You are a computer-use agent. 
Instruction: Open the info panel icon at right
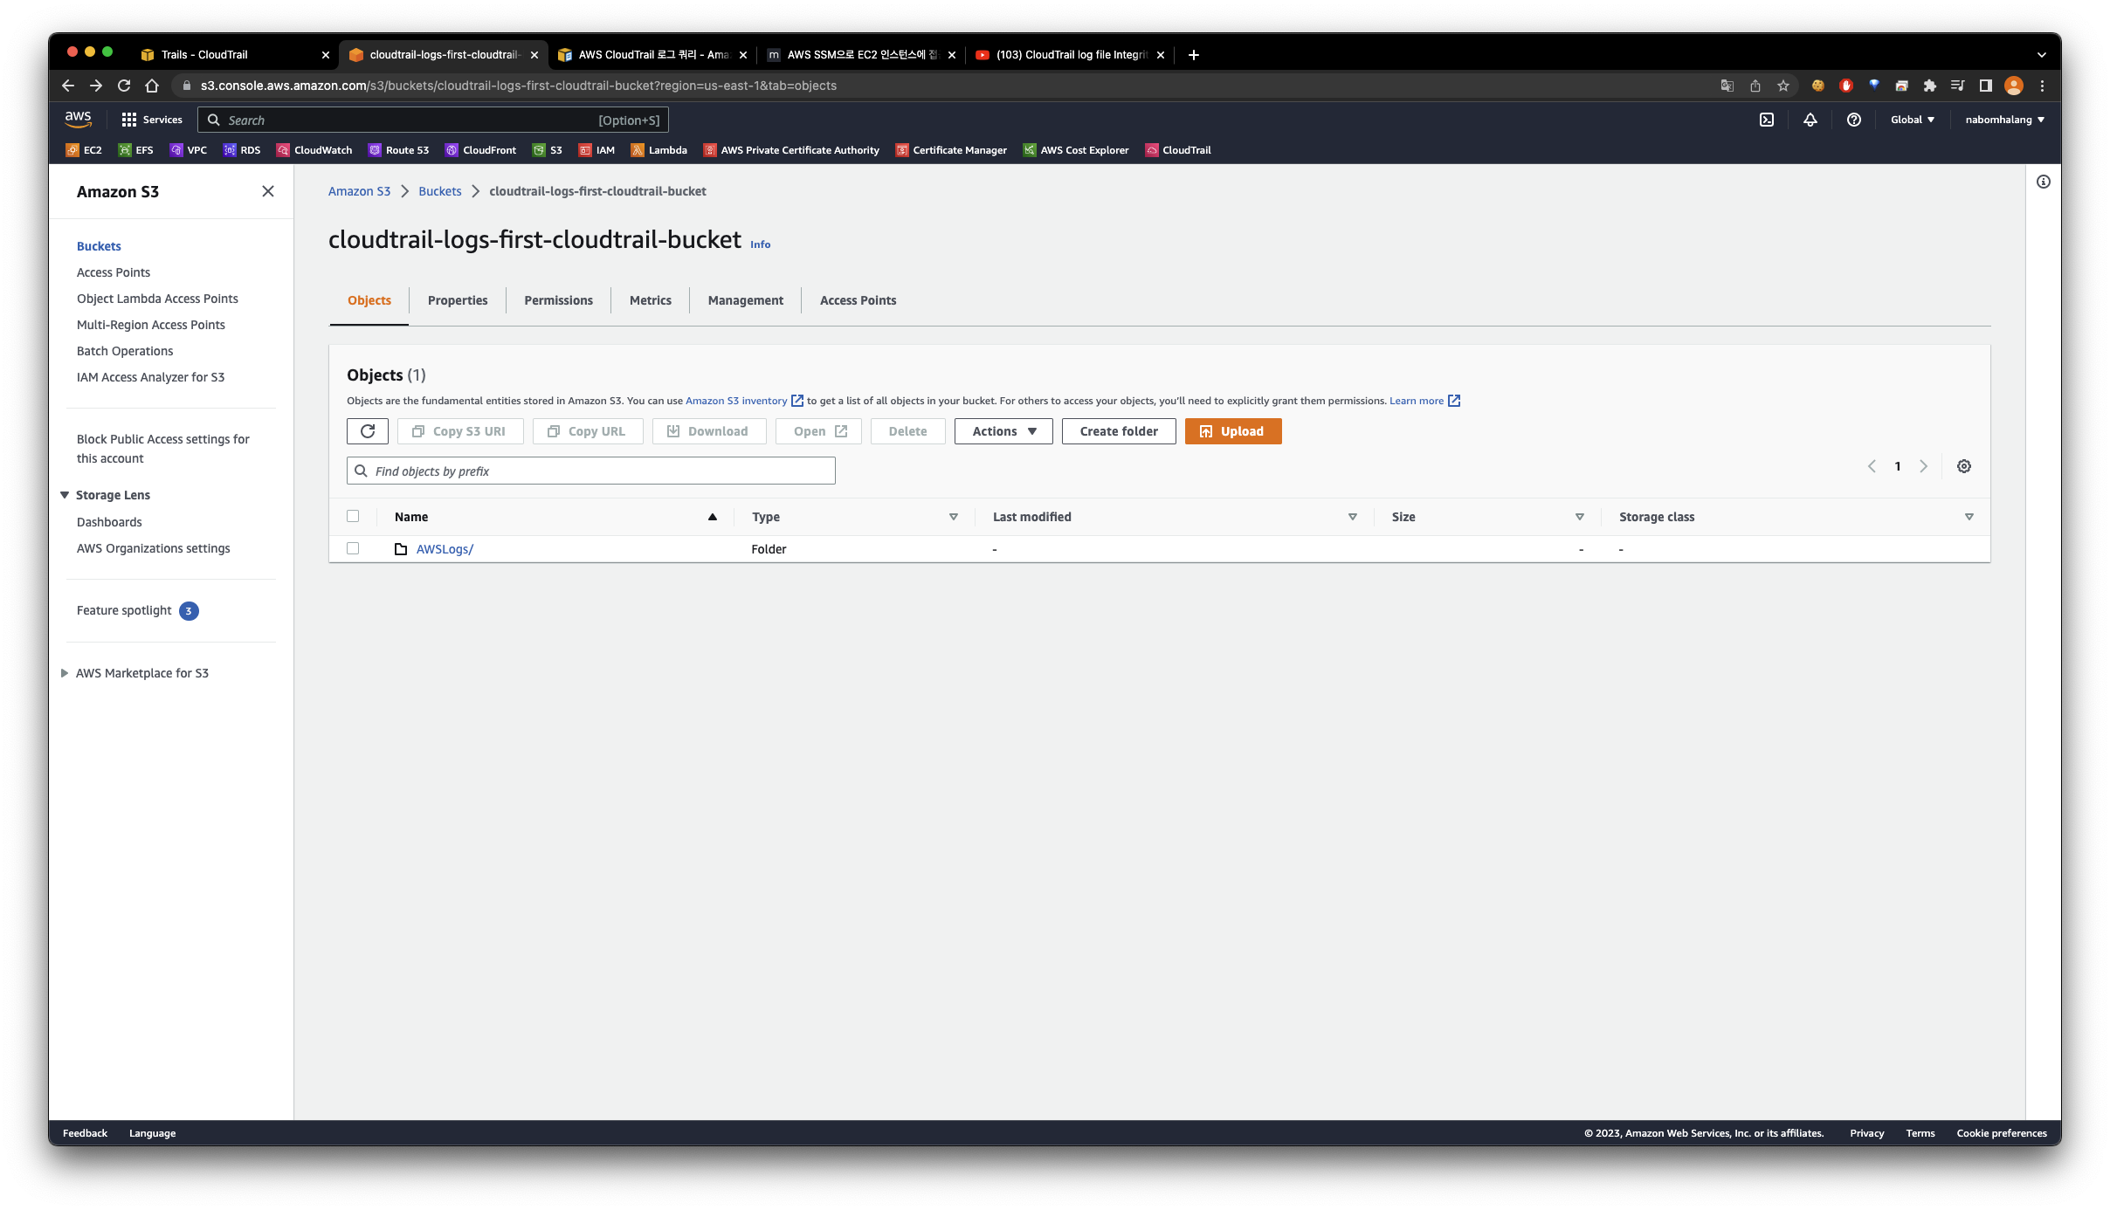(2044, 182)
